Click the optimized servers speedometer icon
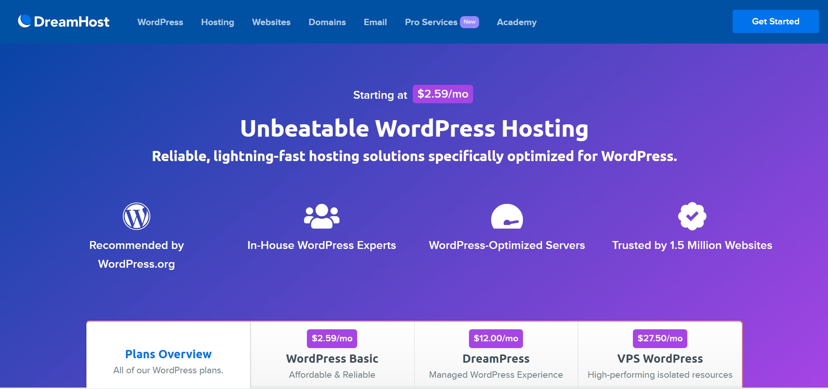Image resolution: width=828 pixels, height=389 pixels. coord(507,216)
